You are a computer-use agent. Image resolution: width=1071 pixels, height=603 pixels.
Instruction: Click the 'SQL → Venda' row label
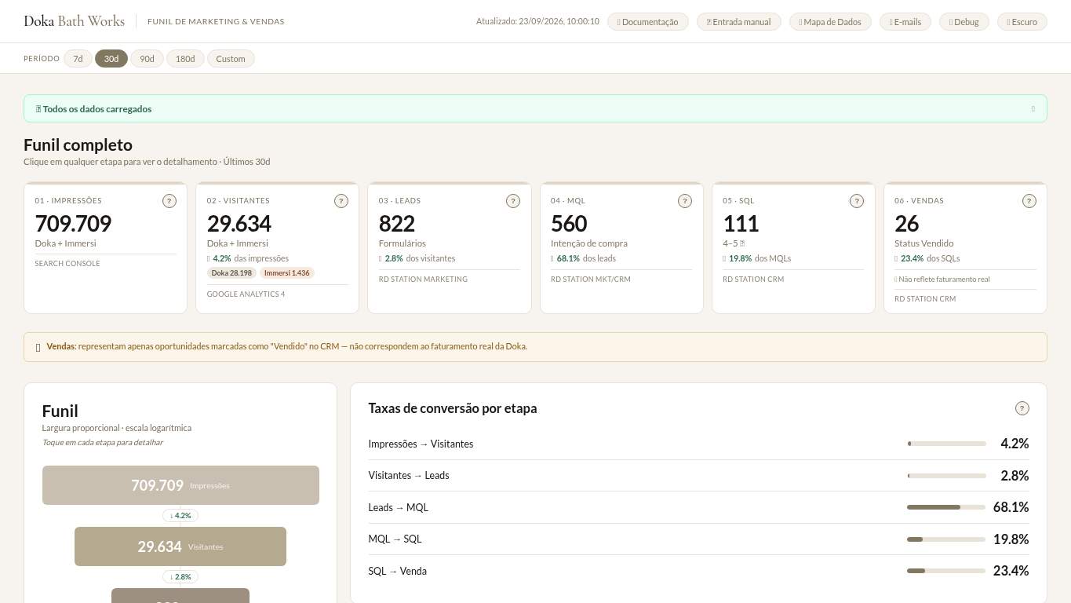coord(398,572)
